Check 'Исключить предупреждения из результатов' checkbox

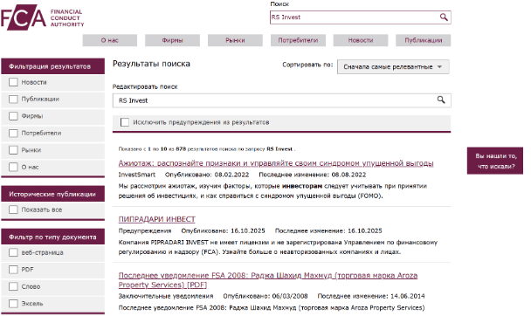(125, 122)
